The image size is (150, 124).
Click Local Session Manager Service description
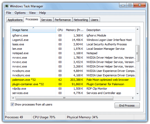pos(105,49)
